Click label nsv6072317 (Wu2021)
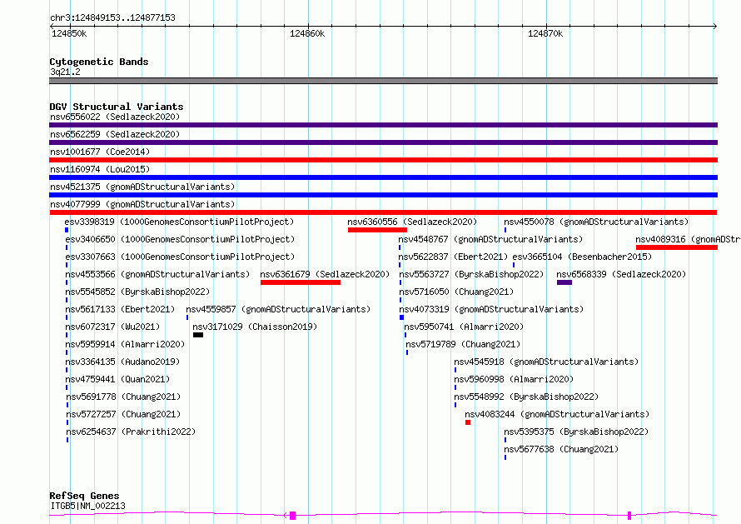741x524 pixels. pos(112,327)
